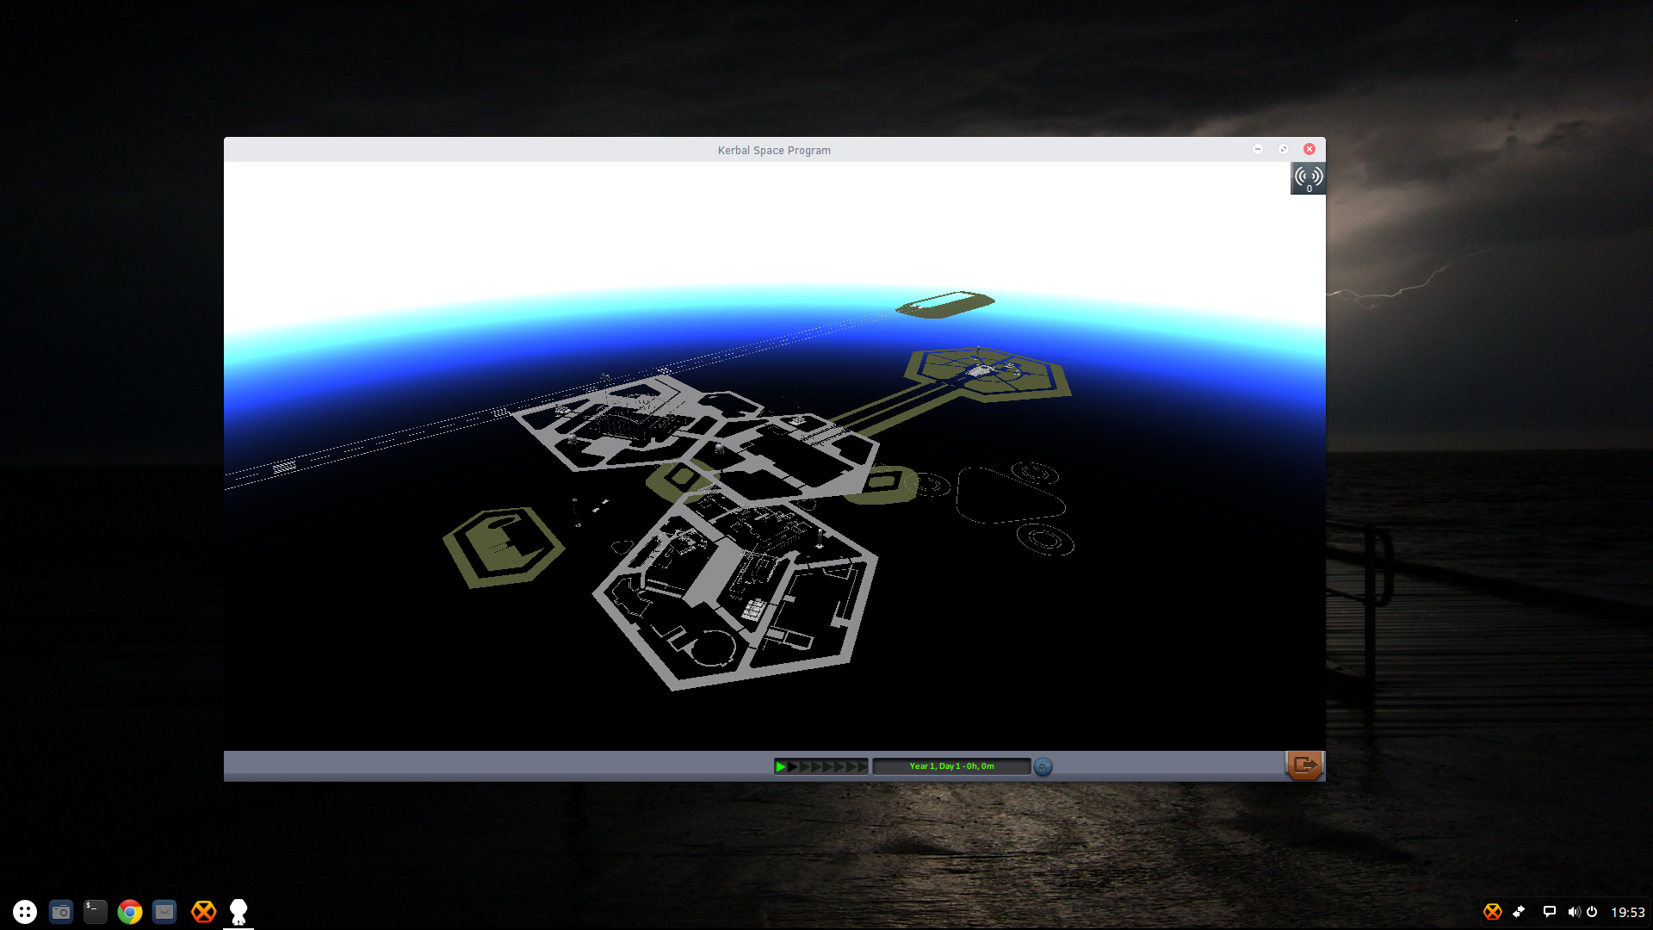The height and width of the screenshot is (930, 1653).
Task: Click the orange hexagon tray icon
Action: 1493,912
